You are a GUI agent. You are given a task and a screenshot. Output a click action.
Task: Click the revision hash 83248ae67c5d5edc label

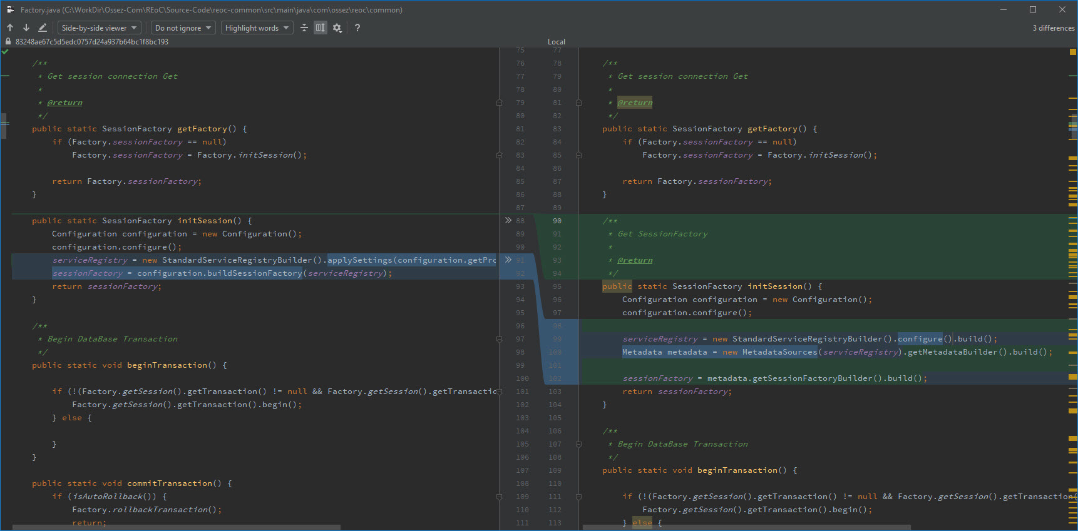click(92, 42)
